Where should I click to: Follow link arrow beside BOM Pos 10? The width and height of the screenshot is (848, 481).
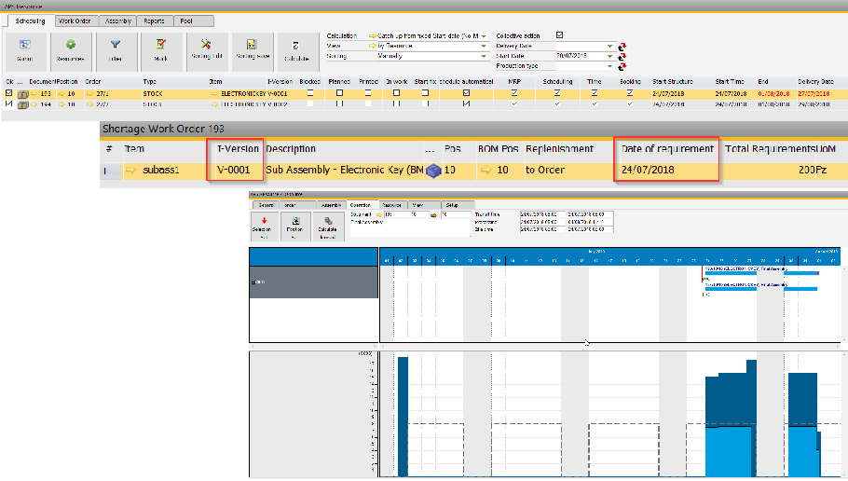click(486, 170)
